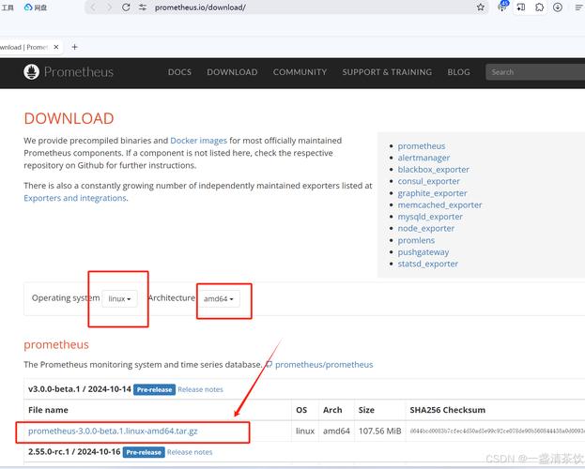Open a new tab with the plus button
This screenshot has width=585, height=469.
[74, 47]
